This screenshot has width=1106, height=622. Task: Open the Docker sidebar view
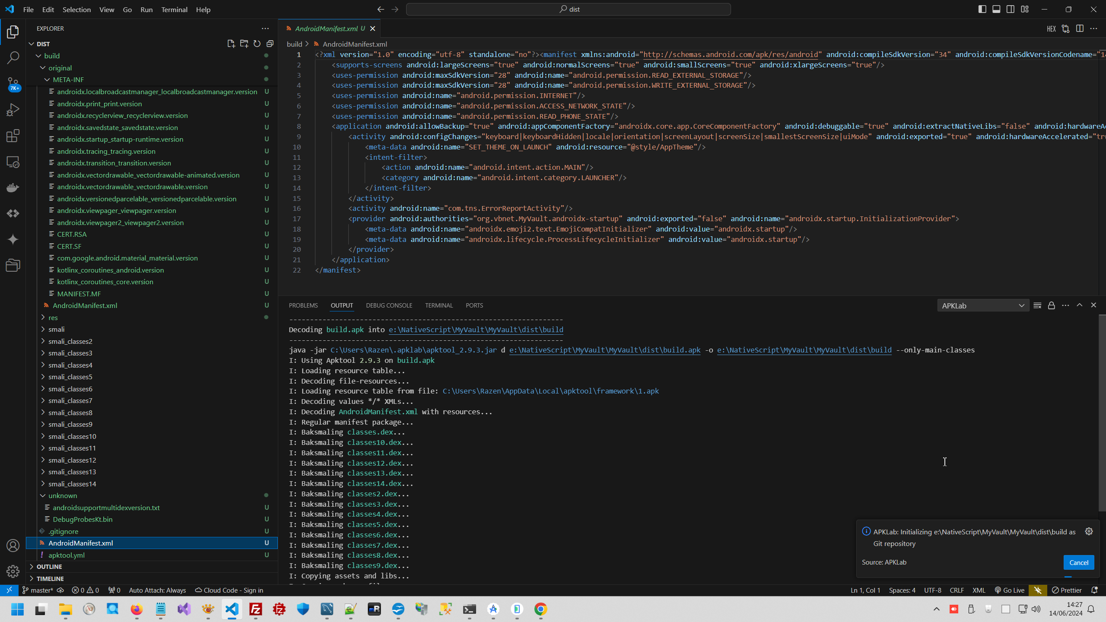(x=13, y=187)
